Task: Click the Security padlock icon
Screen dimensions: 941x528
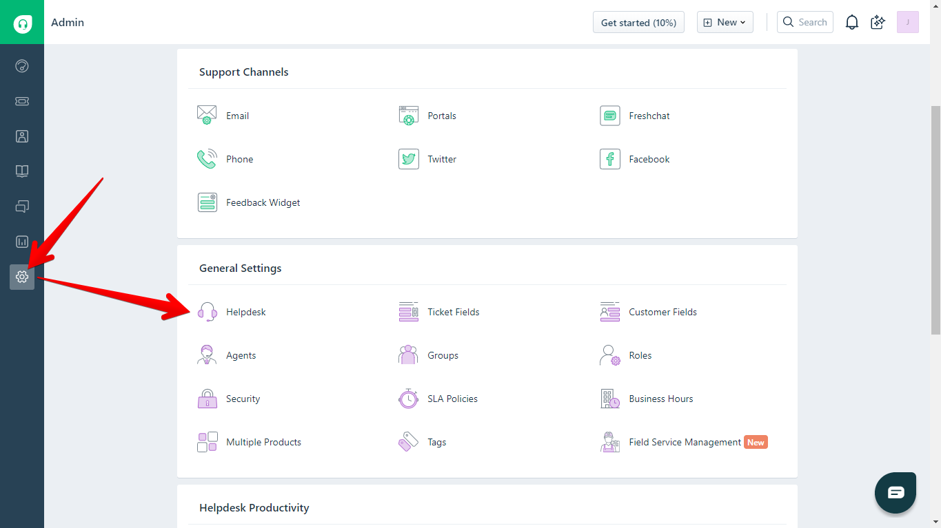Action: 207,399
